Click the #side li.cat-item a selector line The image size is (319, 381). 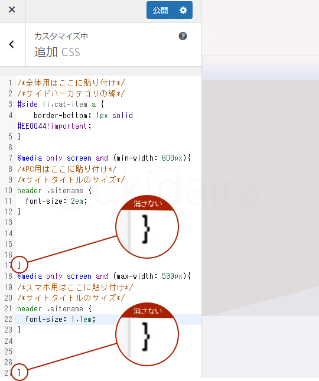60,104
